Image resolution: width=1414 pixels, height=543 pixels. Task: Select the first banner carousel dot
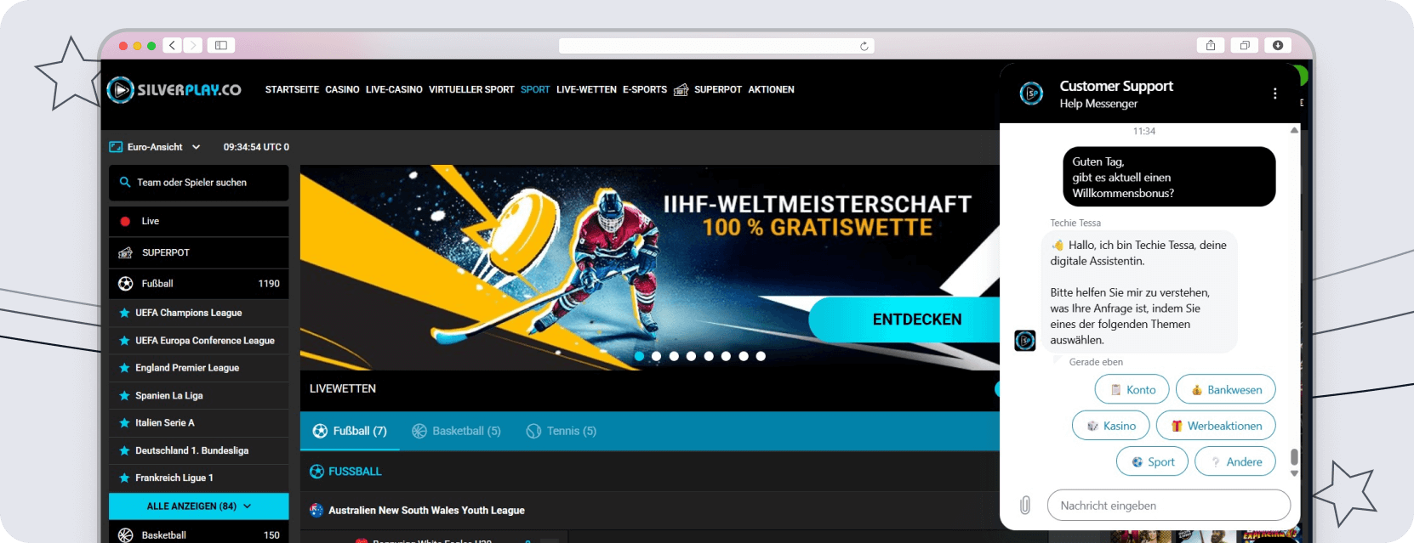click(x=639, y=356)
